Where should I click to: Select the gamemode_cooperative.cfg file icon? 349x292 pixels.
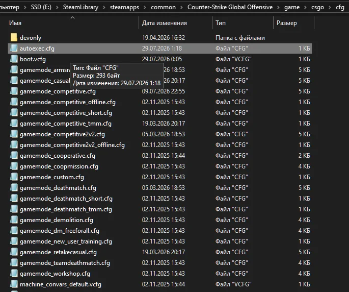(14, 156)
